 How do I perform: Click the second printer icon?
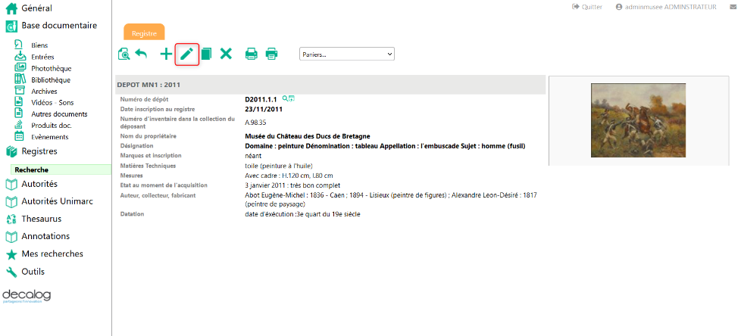pyautogui.click(x=271, y=54)
